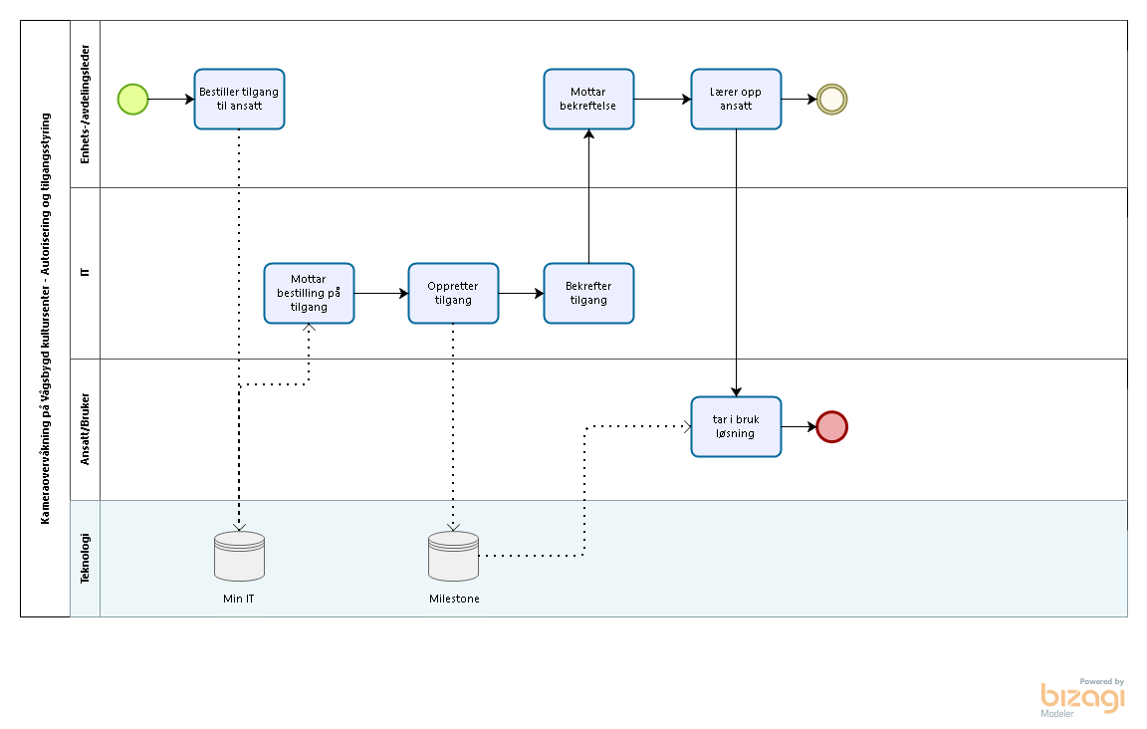The width and height of the screenshot is (1147, 729).
Task: Select the IT lane header
Action: click(x=85, y=273)
